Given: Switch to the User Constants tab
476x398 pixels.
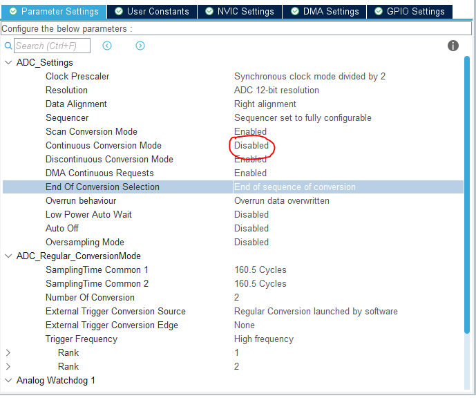Looking at the screenshot, I should (152, 12).
